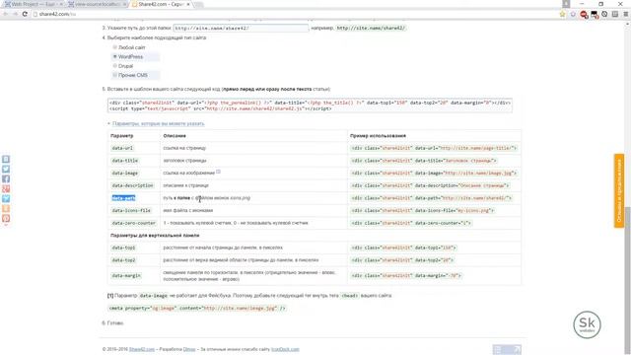Screen dimensions: 631x355
Task: Click the purple circular extension icon
Action: [573, 14]
